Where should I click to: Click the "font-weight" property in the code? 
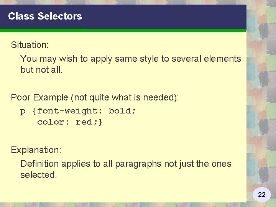coord(67,111)
